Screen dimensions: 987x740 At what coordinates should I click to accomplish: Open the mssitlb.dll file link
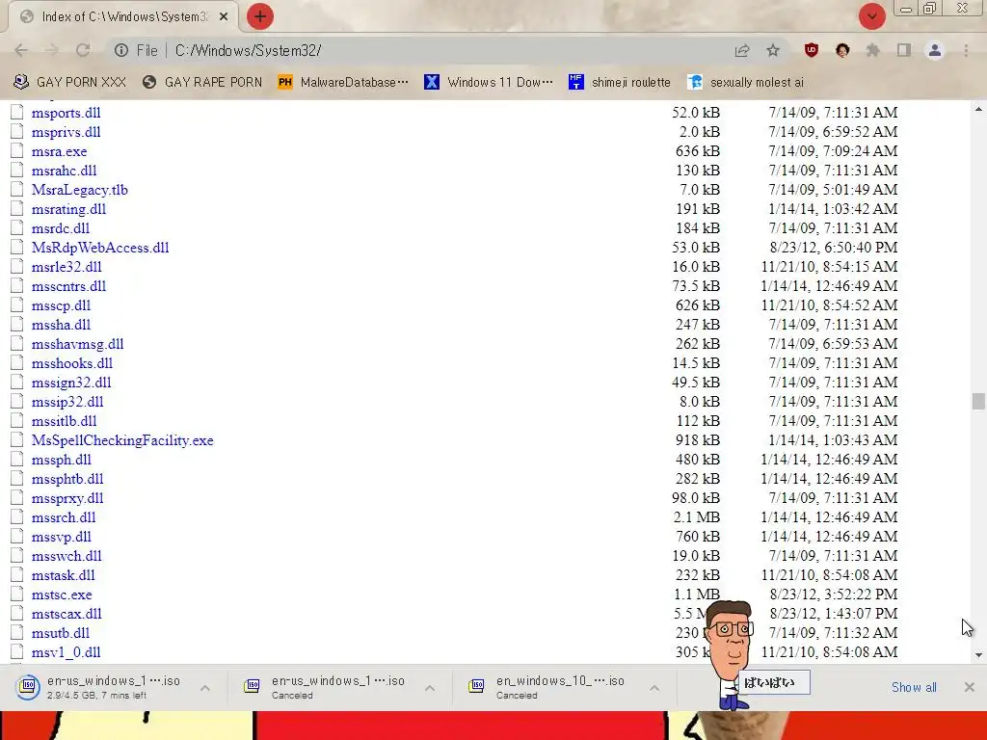pos(65,421)
